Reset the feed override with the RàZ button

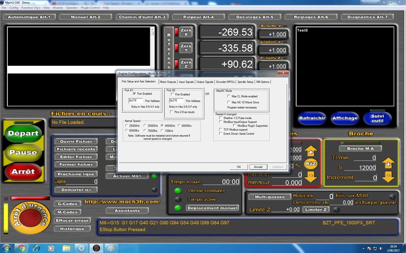[x=311, y=163]
